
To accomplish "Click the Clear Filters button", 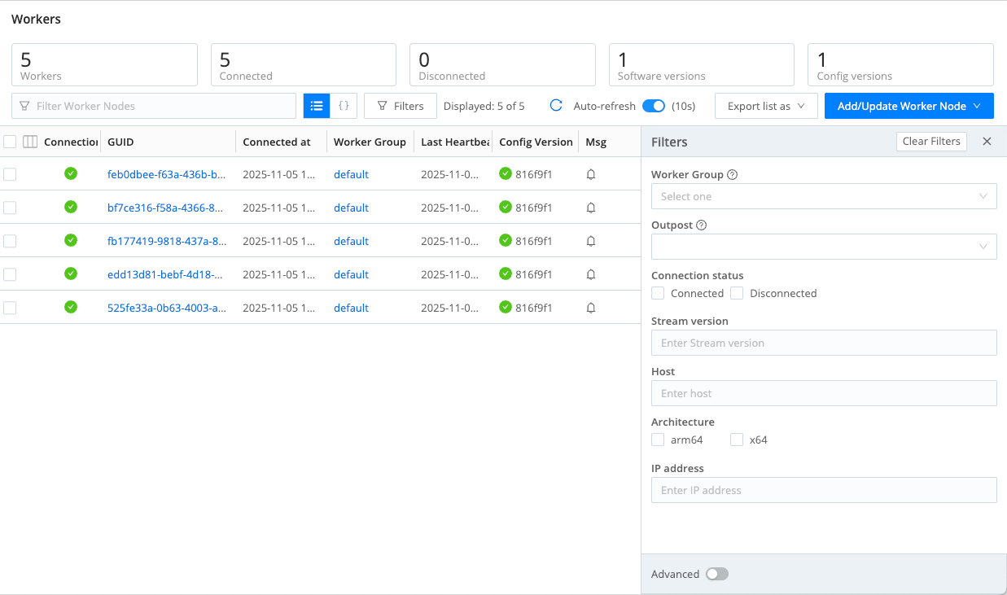I will pyautogui.click(x=931, y=142).
